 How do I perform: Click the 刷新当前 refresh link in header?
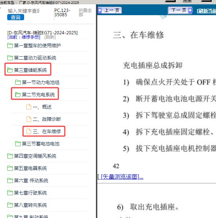(x=206, y=11)
